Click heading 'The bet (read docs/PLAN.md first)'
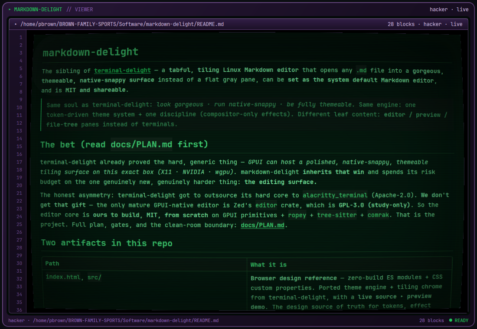The width and height of the screenshot is (477, 329). coord(124,144)
